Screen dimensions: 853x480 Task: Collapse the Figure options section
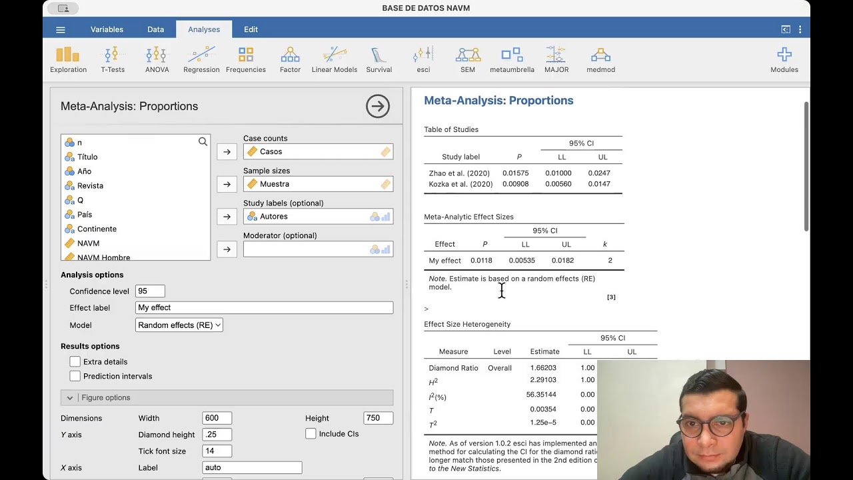[227, 397]
